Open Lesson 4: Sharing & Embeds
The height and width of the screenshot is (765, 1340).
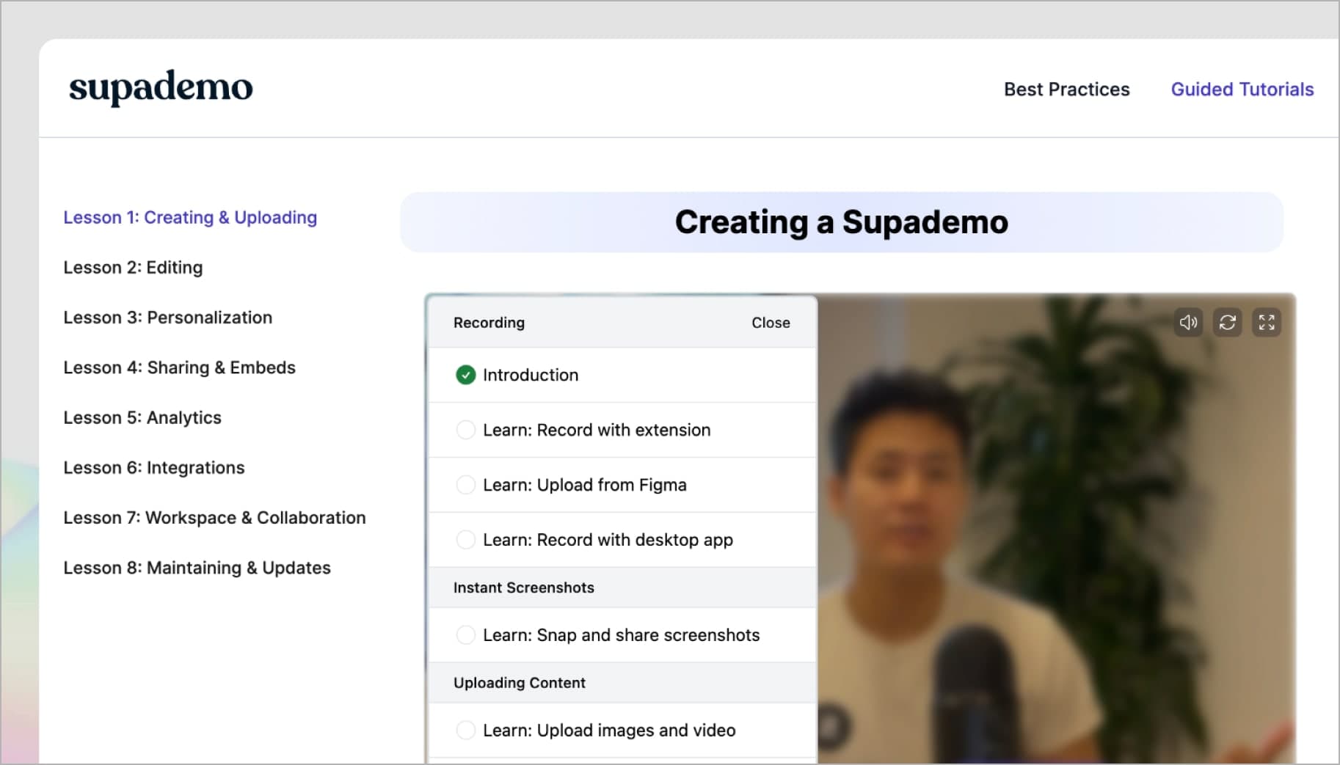tap(179, 367)
